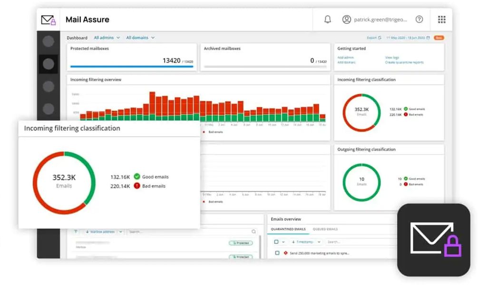Expand the All admins dropdown
The image size is (487, 285).
[107, 38]
